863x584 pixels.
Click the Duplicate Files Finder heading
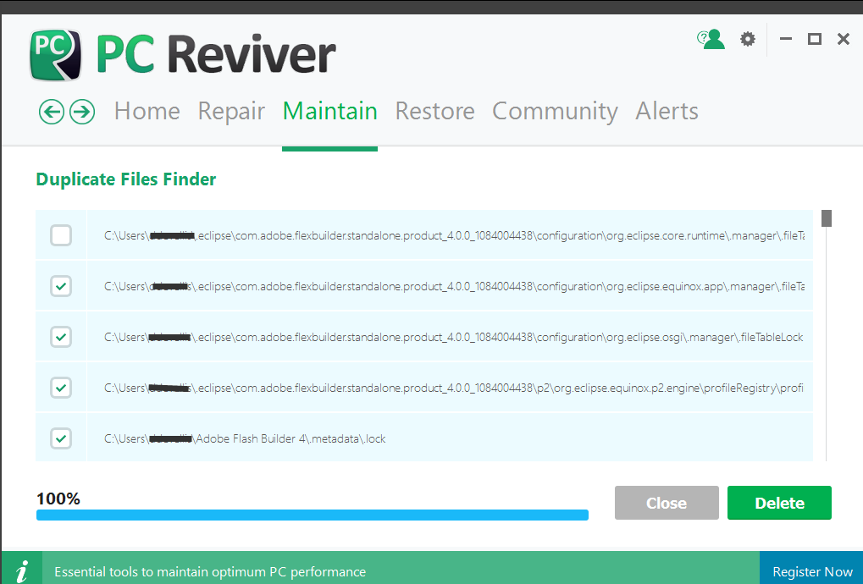point(126,179)
